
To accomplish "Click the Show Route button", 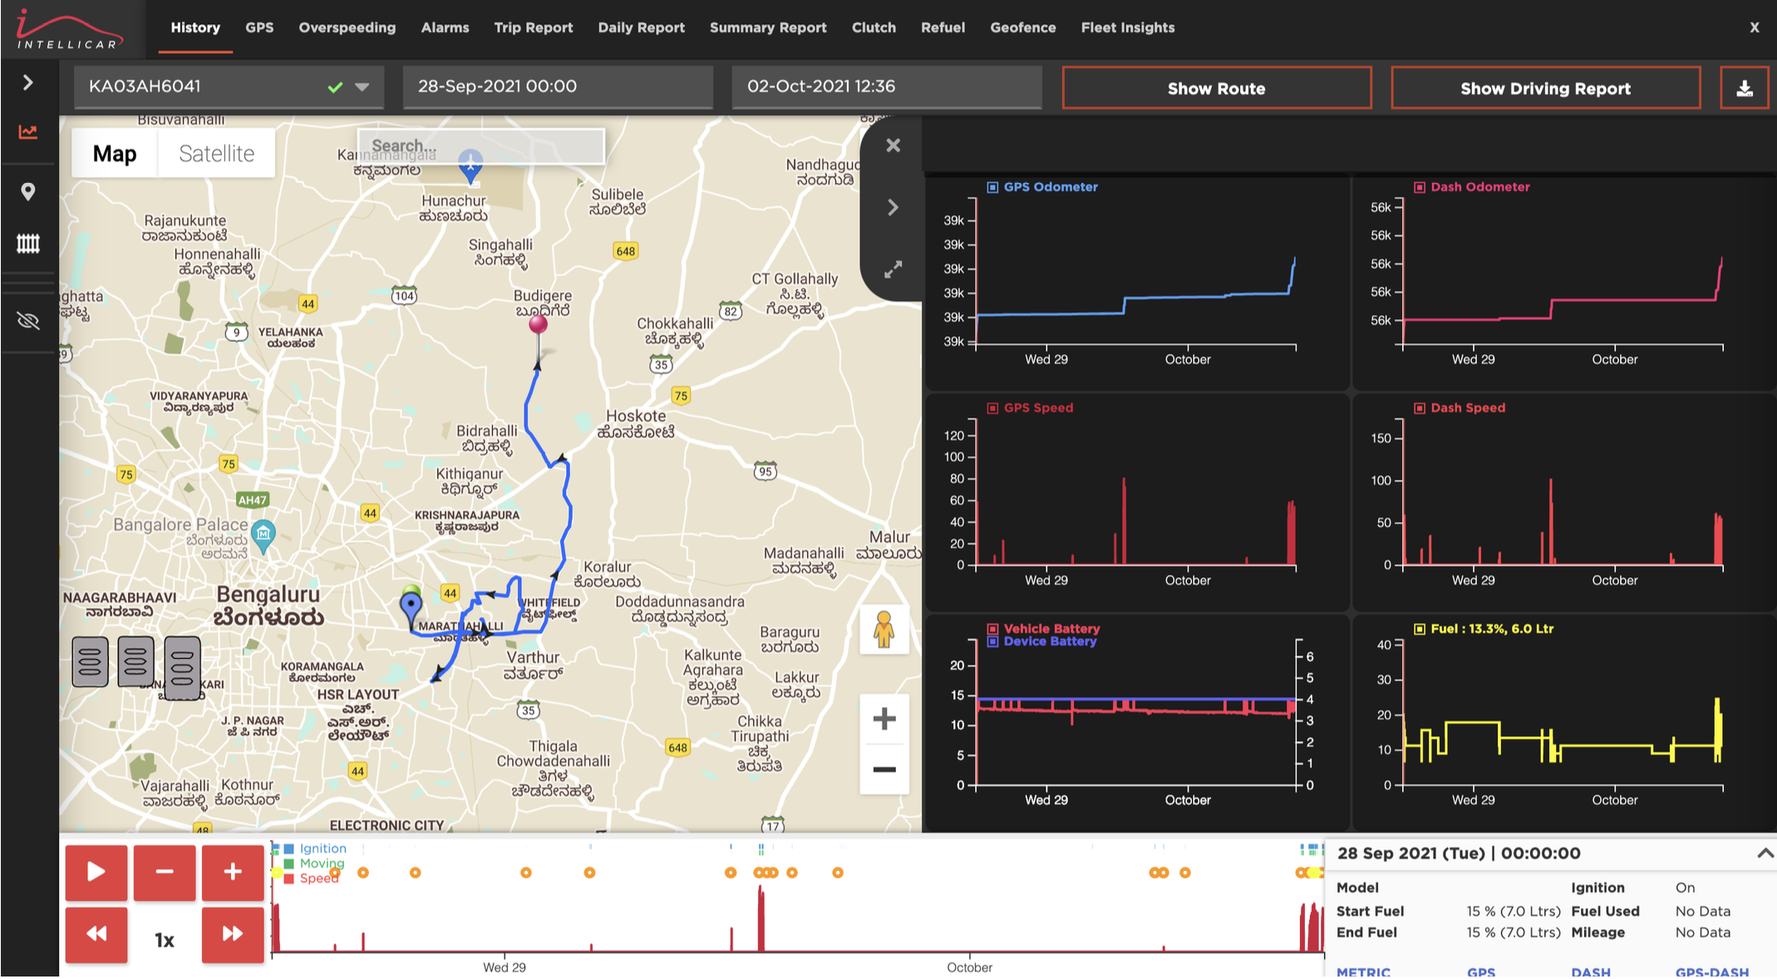I will [x=1216, y=88].
